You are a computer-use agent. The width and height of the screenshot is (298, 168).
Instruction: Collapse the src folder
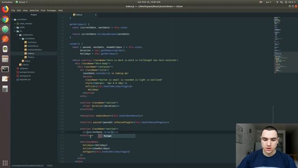(x=15, y=31)
